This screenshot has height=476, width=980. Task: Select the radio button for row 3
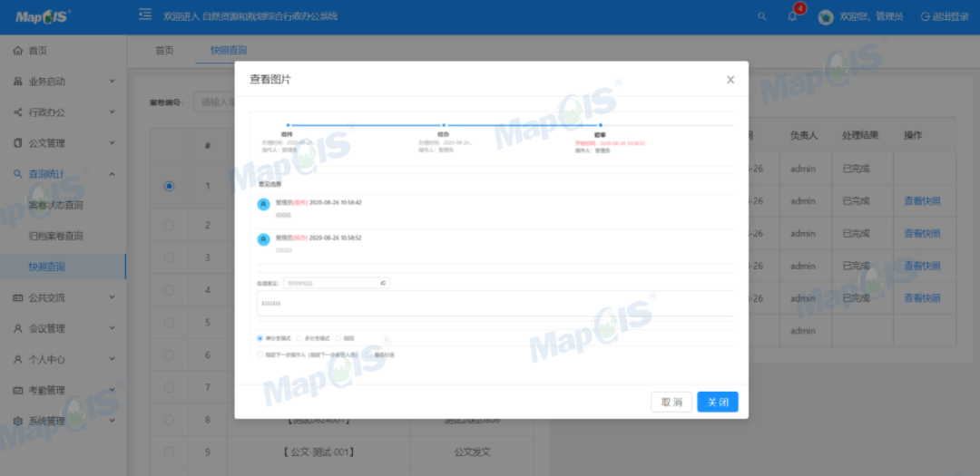[x=169, y=257]
